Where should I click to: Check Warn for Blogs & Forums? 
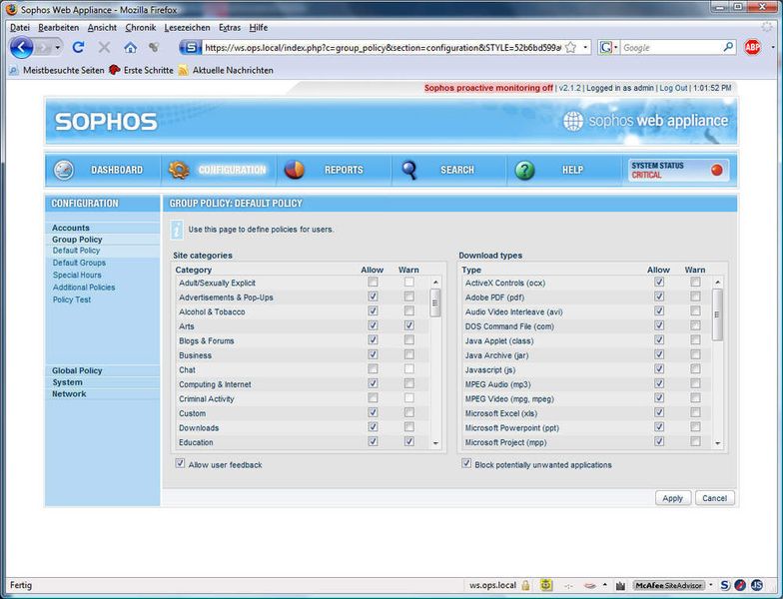409,339
